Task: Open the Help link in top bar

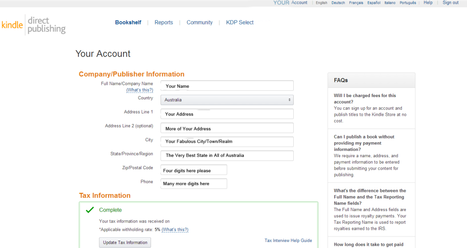Action: tap(428, 3)
